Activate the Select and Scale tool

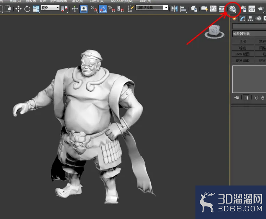tap(36, 9)
